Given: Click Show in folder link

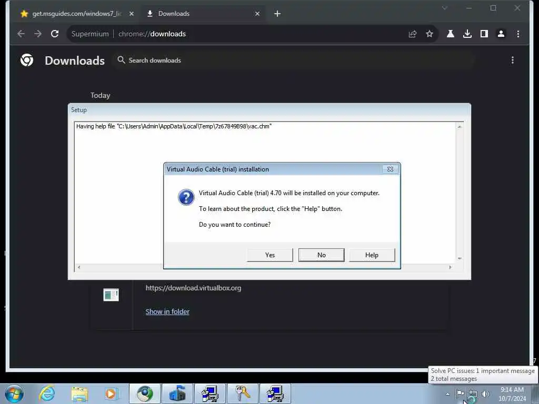Looking at the screenshot, I should pos(167,311).
